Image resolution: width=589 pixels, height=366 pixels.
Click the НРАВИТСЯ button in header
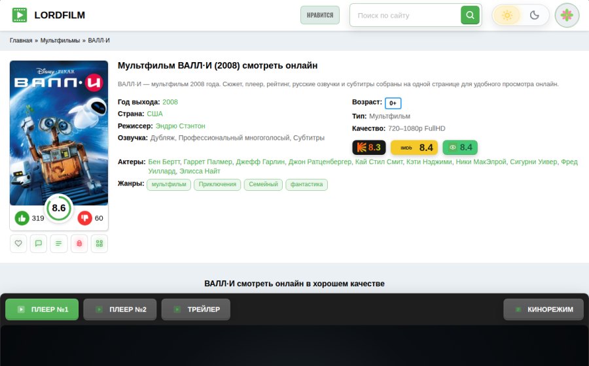pyautogui.click(x=319, y=15)
